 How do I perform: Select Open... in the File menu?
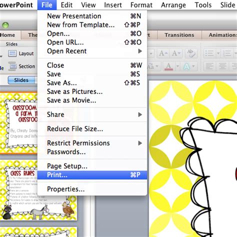[x=92, y=33]
